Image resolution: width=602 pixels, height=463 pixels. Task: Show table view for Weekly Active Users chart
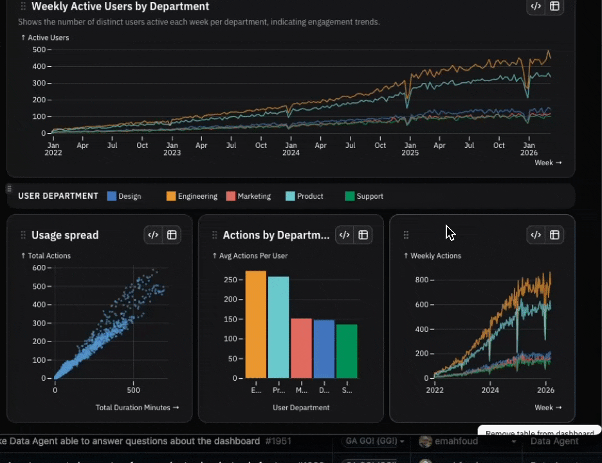[x=554, y=6]
